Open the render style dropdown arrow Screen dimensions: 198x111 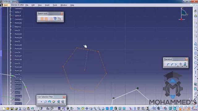(x=118, y=110)
